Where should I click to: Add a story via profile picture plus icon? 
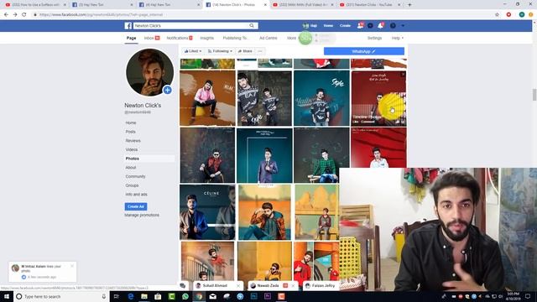[168, 90]
